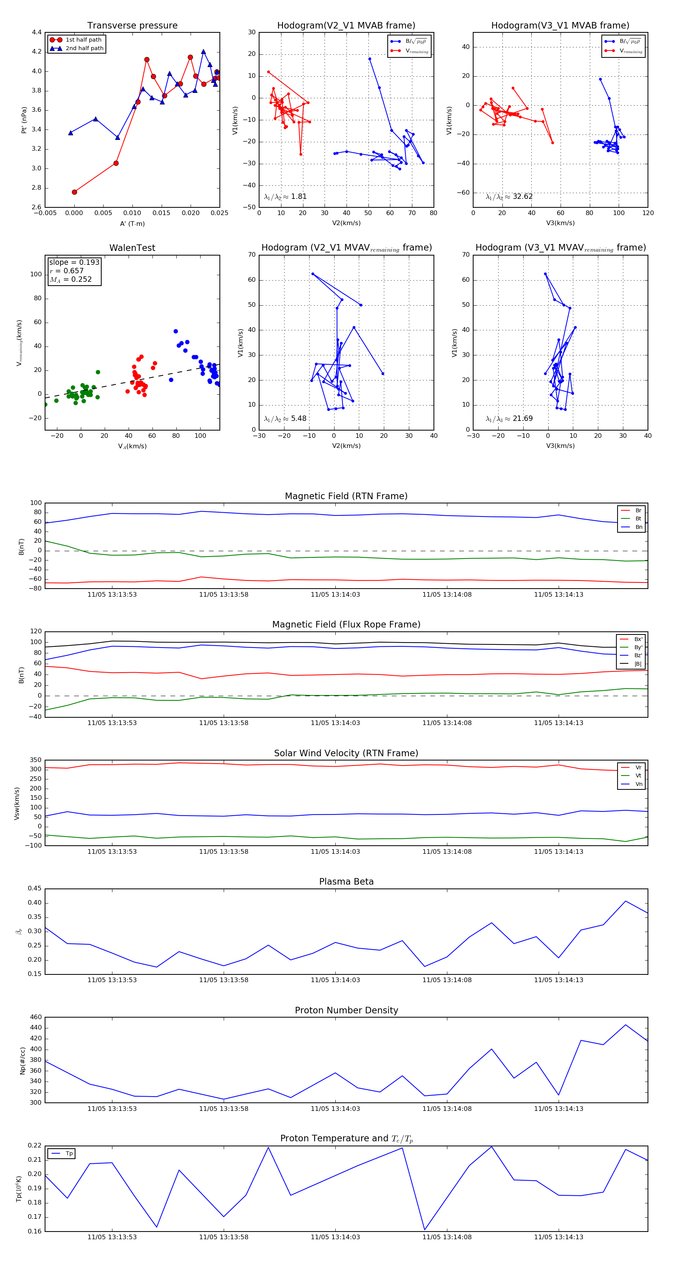The image size is (693, 1272).
Task: Click the V_A(km/s) axis label in WalenTest
Action: pyautogui.click(x=132, y=446)
